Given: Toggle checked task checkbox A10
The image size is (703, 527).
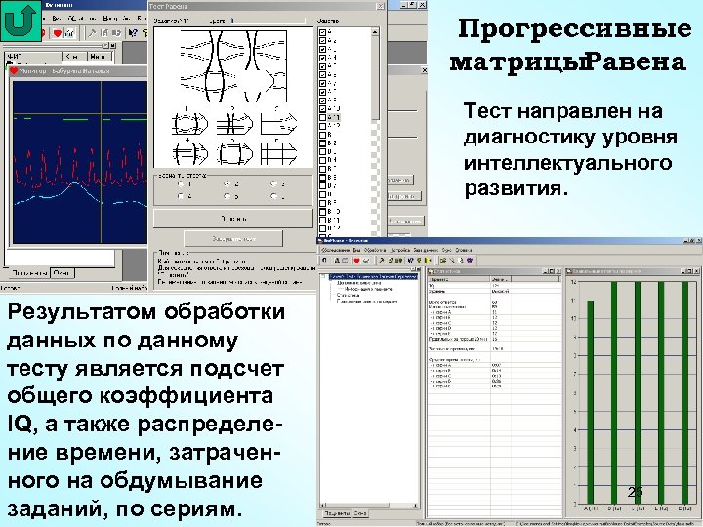Looking at the screenshot, I should click(322, 109).
